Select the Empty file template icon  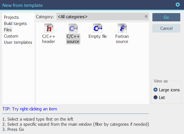pos(98,28)
